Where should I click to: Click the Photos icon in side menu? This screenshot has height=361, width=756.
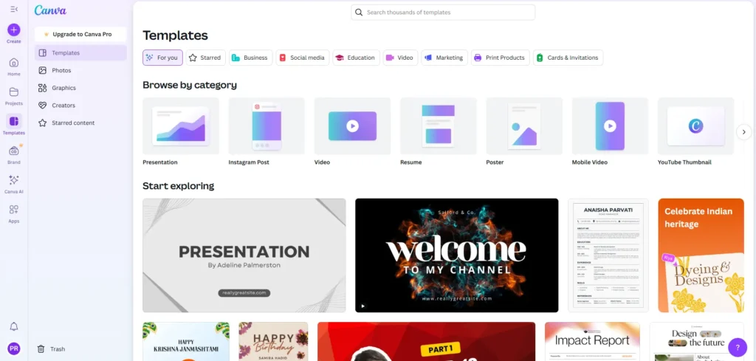(42, 70)
